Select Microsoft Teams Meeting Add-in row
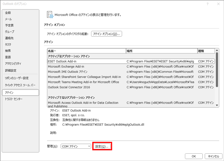The height and width of the screenshot is (161, 224). tap(131, 82)
